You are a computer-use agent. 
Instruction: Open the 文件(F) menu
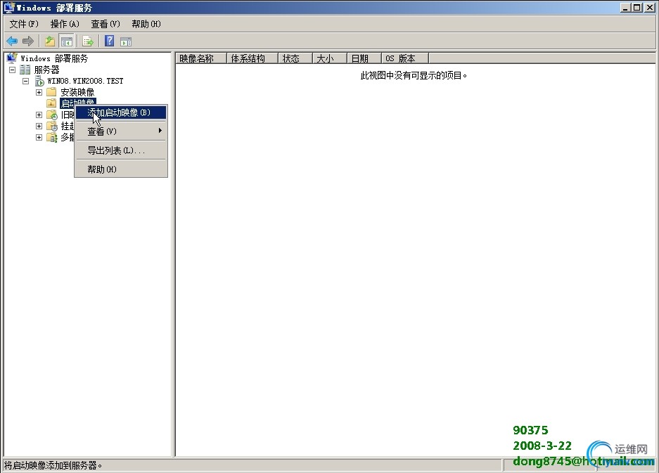(24, 24)
